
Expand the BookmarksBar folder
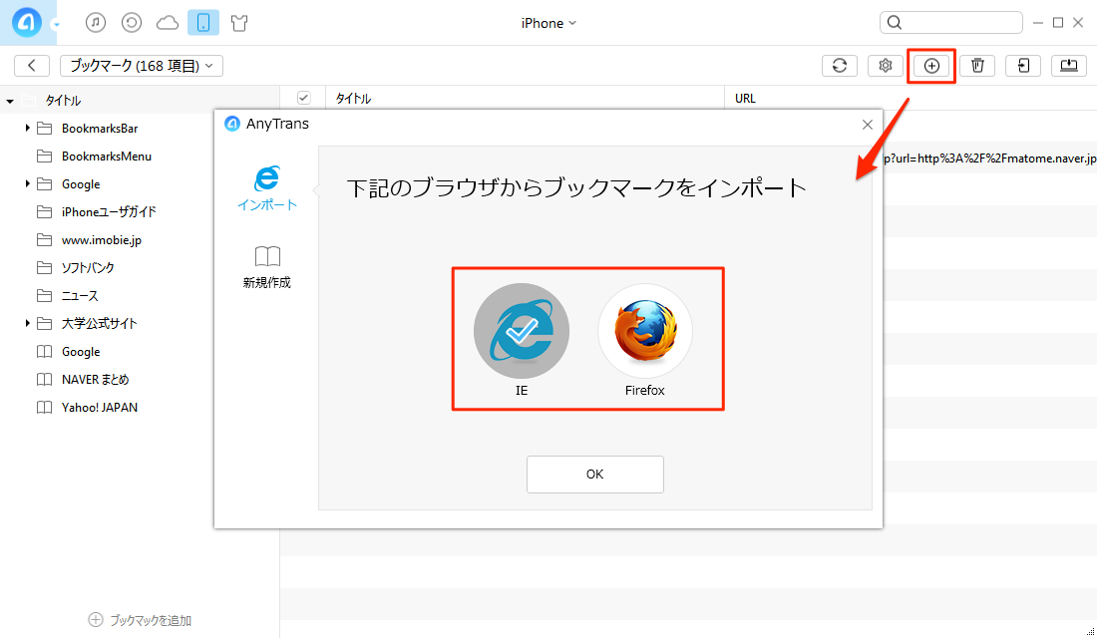(27, 128)
